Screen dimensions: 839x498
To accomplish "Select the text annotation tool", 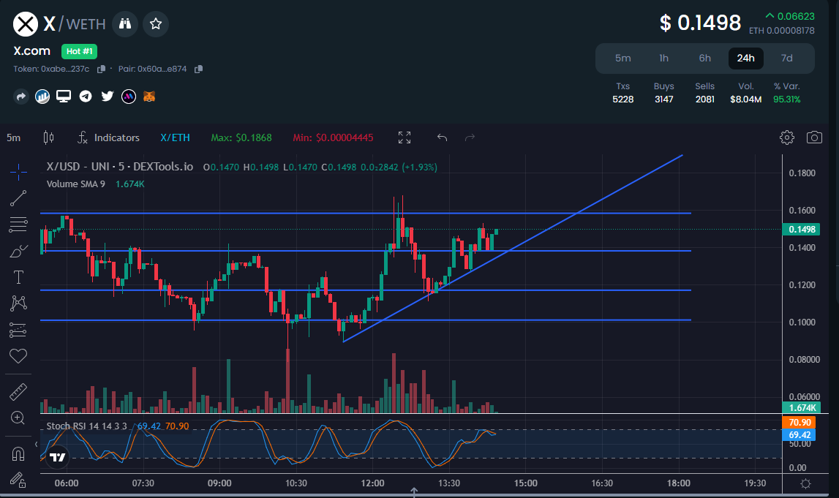I will (x=18, y=276).
